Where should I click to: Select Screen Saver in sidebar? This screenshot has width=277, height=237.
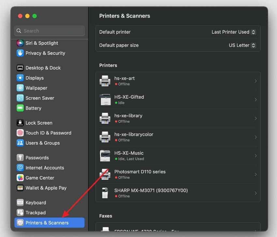point(50,98)
